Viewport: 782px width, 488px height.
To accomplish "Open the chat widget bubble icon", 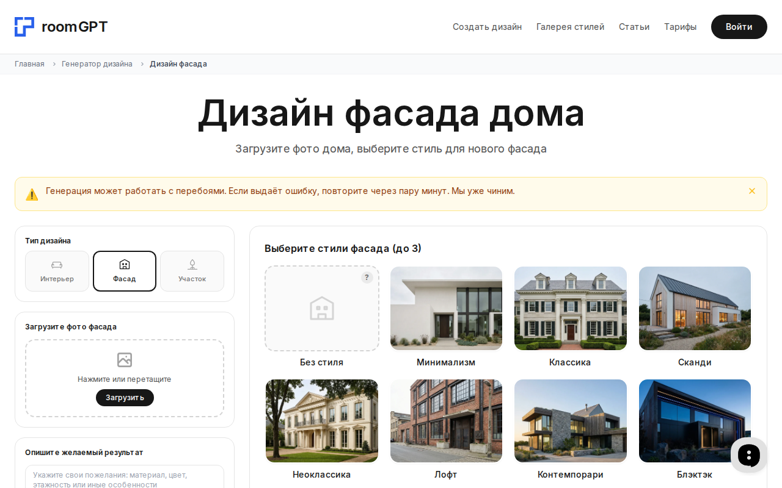I will tap(748, 455).
